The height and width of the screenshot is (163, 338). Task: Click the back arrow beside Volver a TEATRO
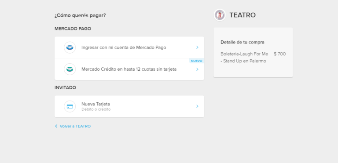tap(56, 126)
